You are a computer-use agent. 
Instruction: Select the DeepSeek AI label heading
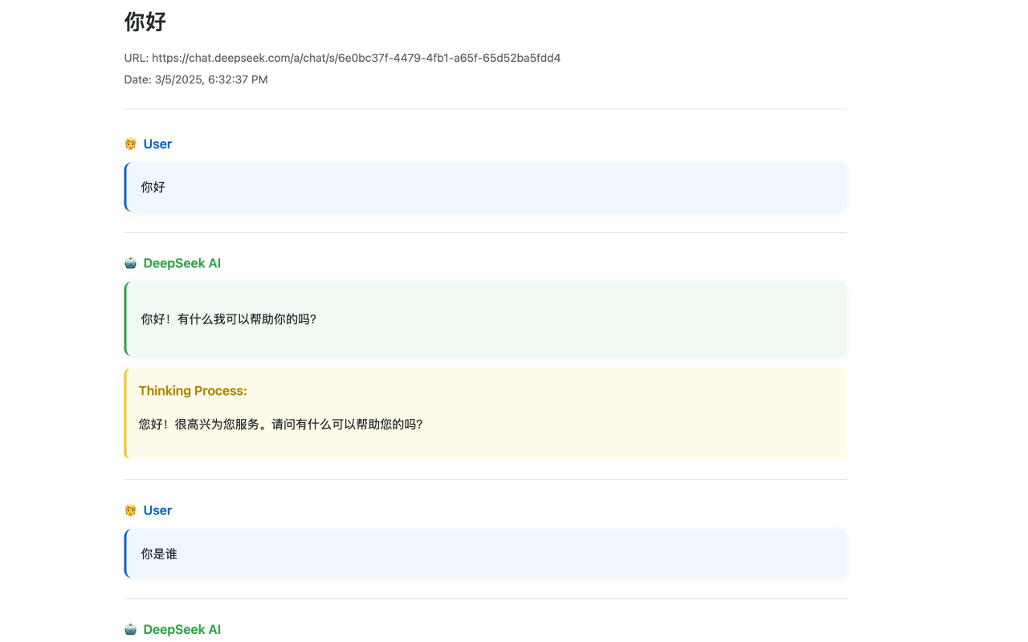click(x=182, y=262)
